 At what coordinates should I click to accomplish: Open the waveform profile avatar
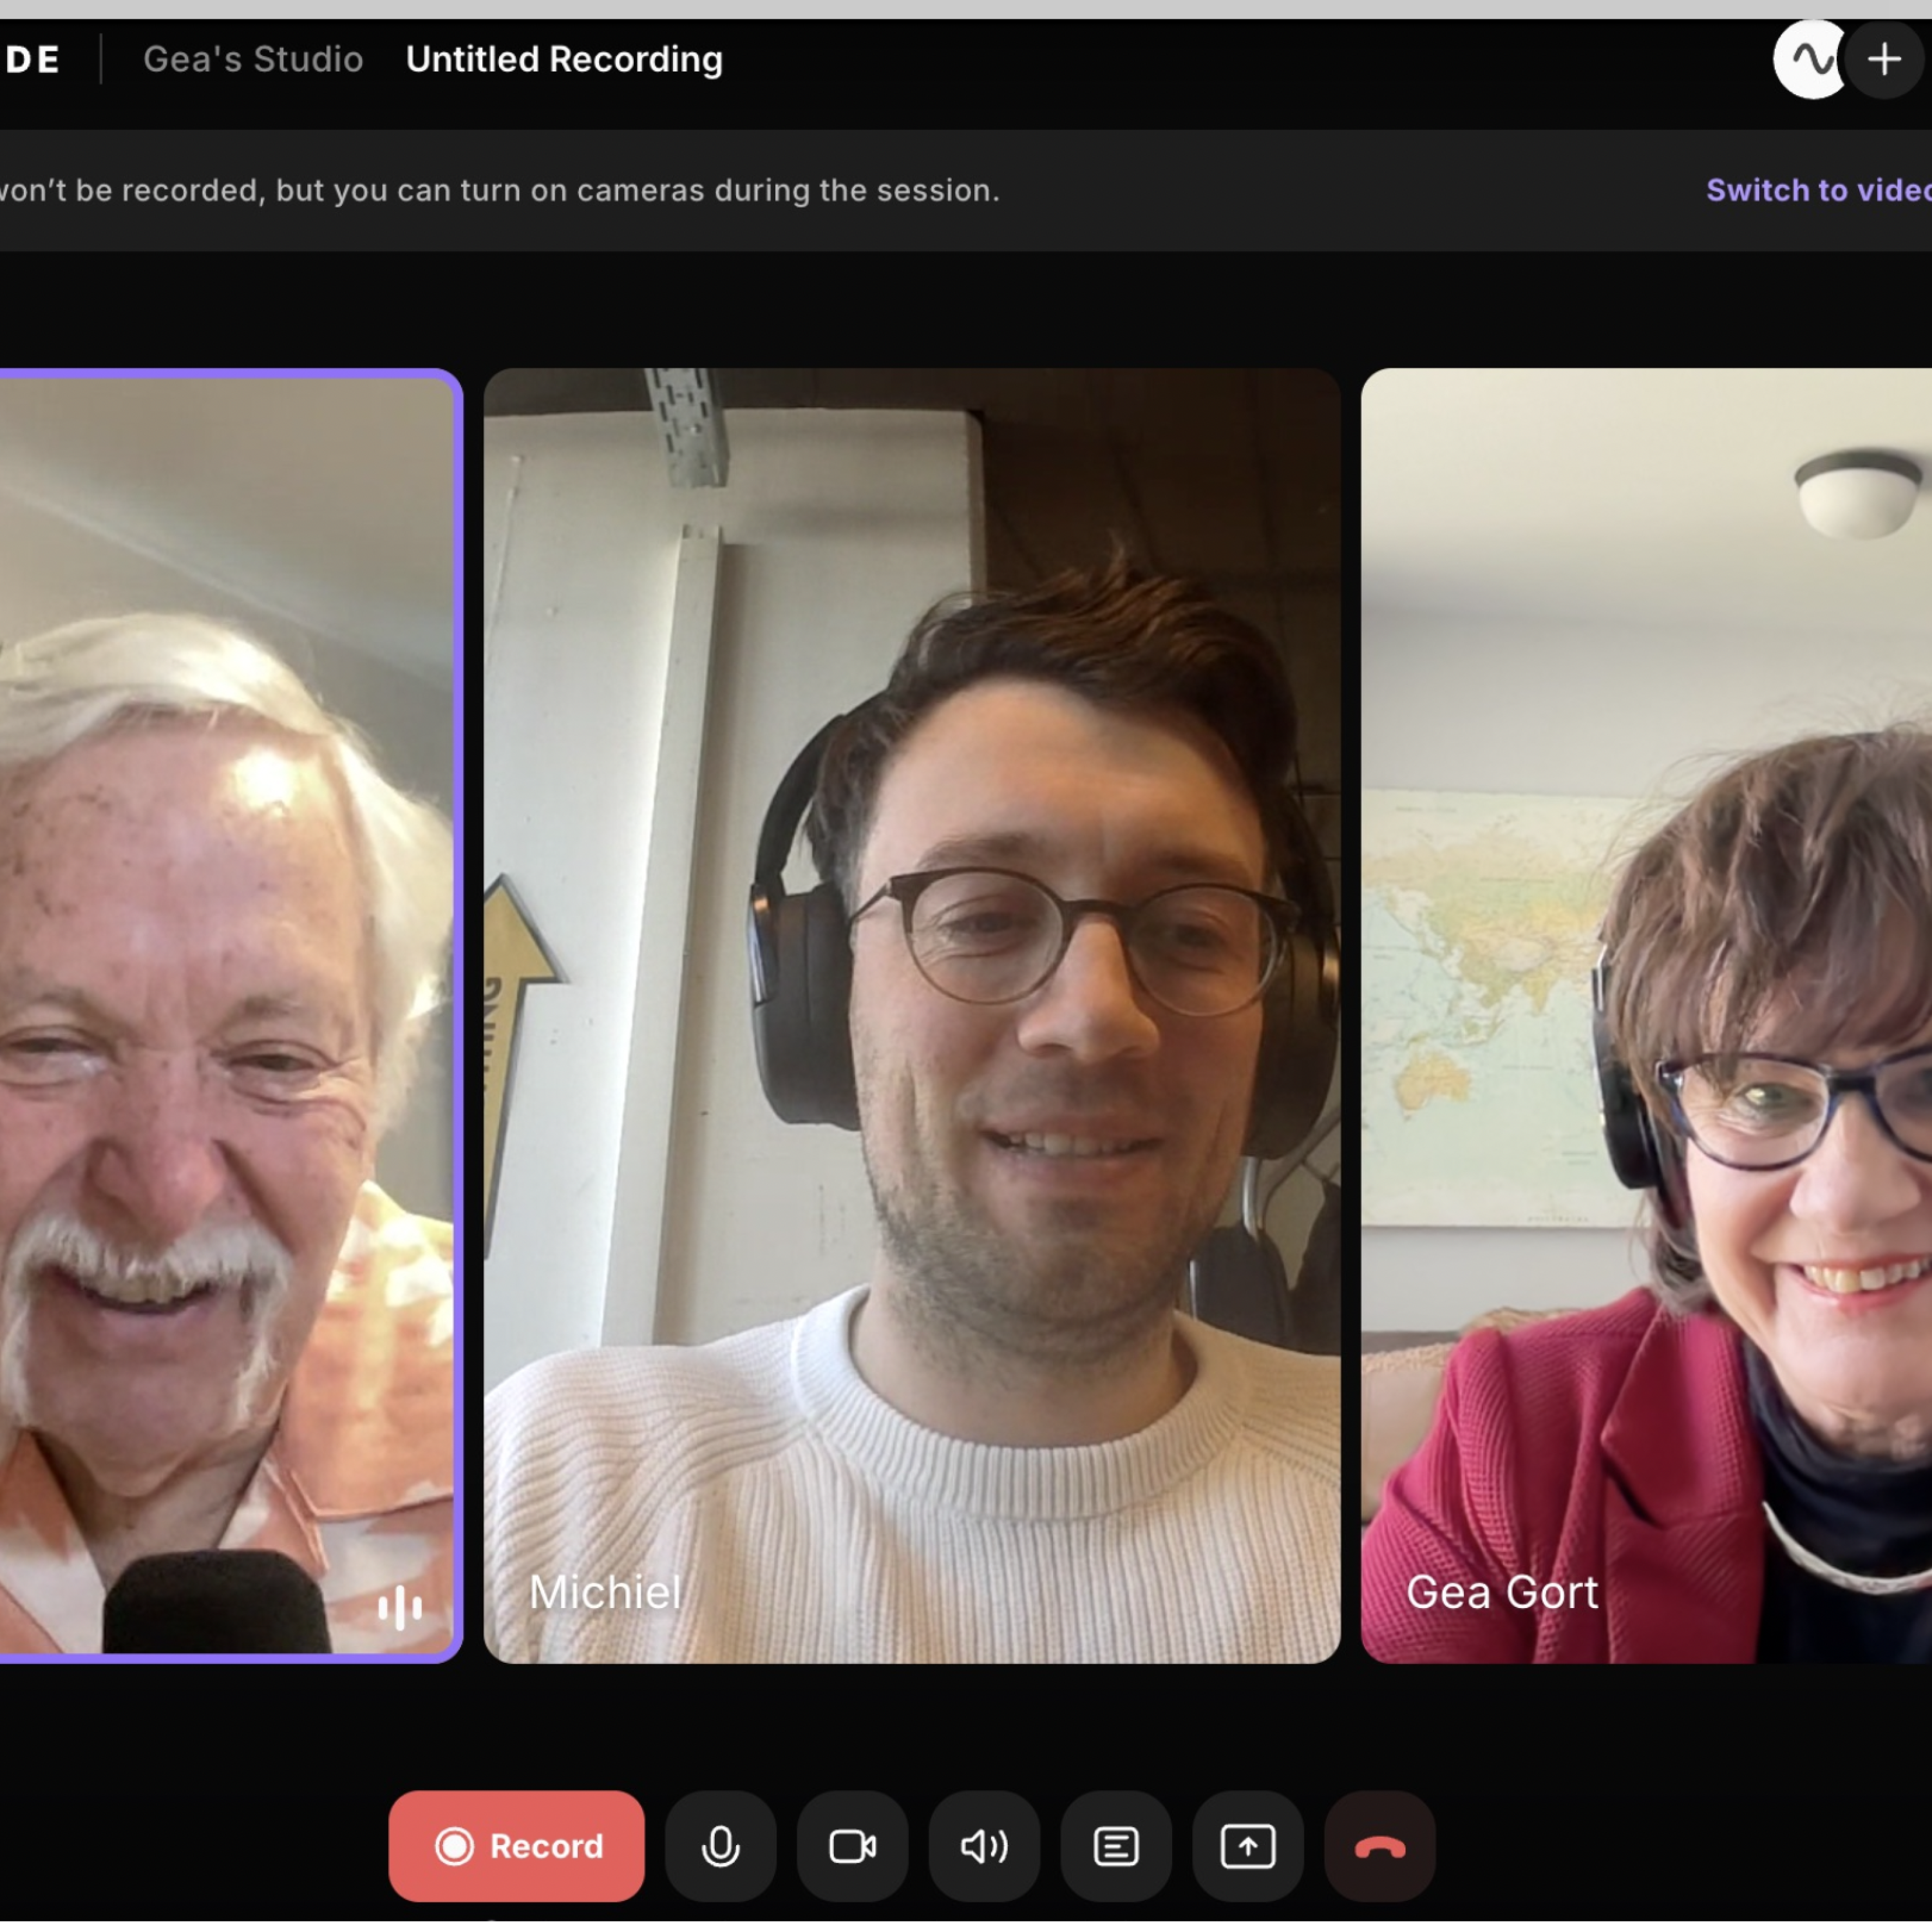point(1808,60)
